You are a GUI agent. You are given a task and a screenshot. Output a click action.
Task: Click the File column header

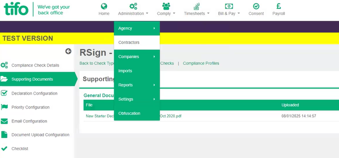coord(89,105)
